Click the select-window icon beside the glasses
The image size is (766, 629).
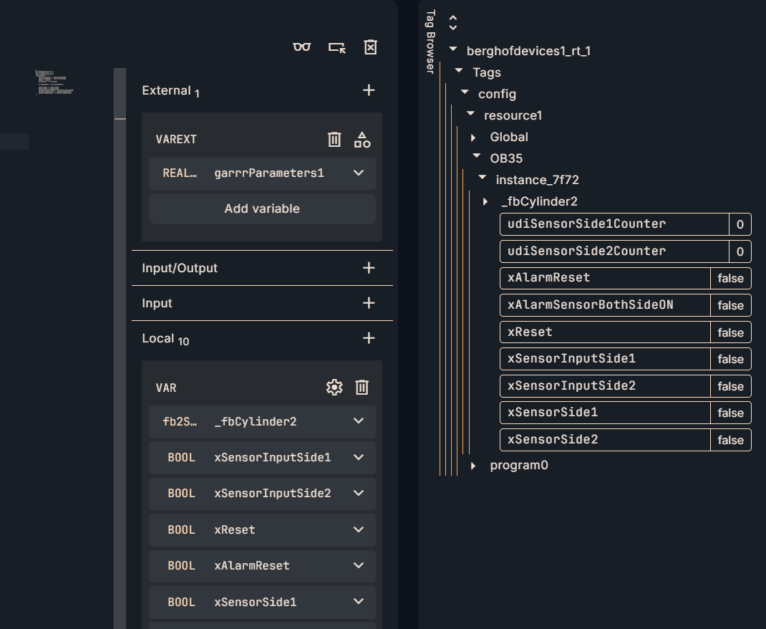[x=336, y=47]
